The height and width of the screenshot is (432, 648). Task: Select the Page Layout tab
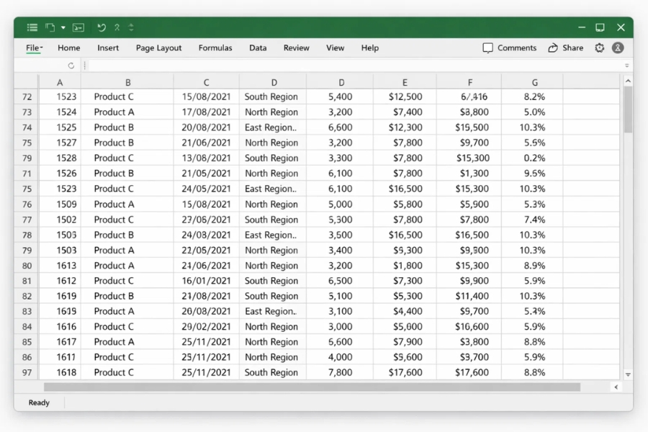pyautogui.click(x=158, y=48)
